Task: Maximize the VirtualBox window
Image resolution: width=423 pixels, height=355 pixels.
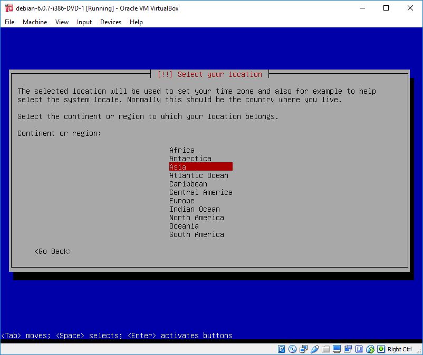Action: pos(386,8)
